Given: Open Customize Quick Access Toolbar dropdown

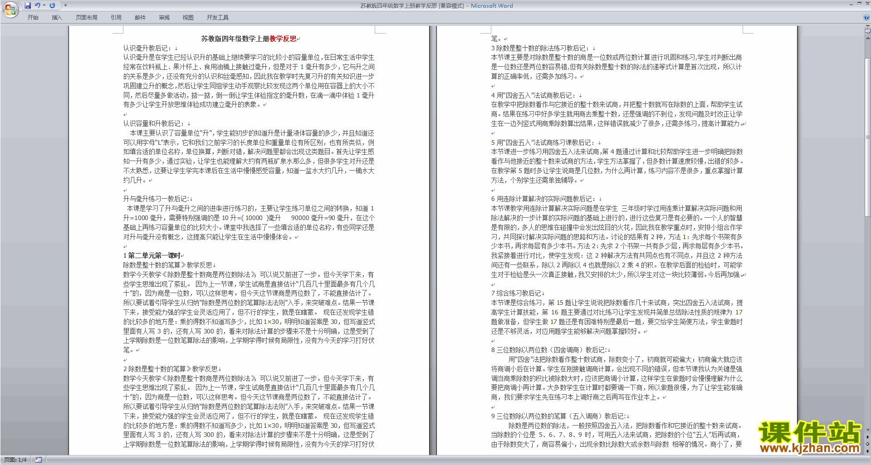Looking at the screenshot, I should click(x=66, y=5).
